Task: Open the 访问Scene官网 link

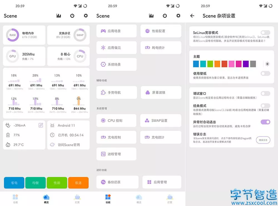Action: (68, 145)
